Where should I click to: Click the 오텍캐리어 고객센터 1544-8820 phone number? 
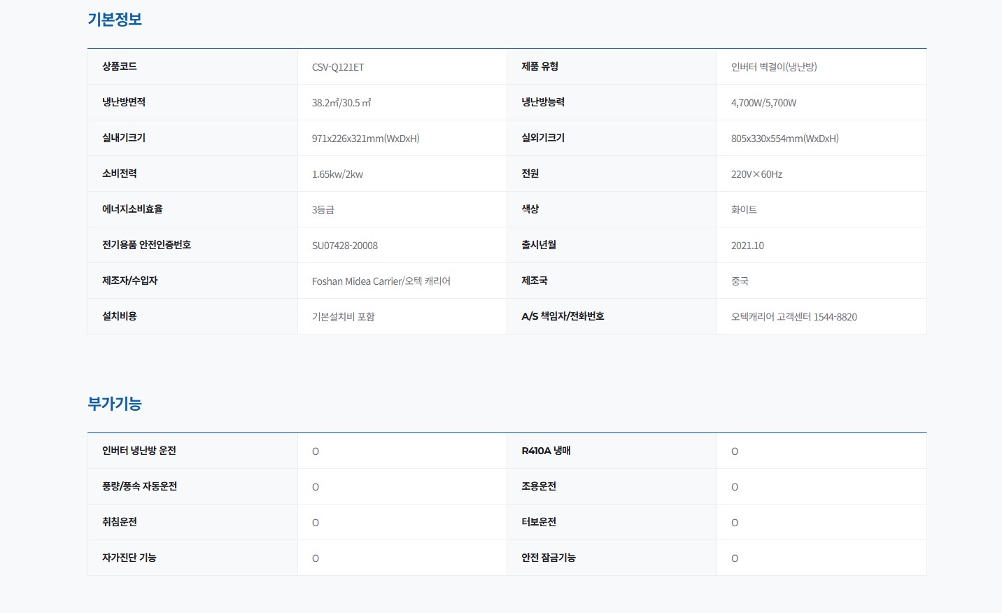(793, 317)
